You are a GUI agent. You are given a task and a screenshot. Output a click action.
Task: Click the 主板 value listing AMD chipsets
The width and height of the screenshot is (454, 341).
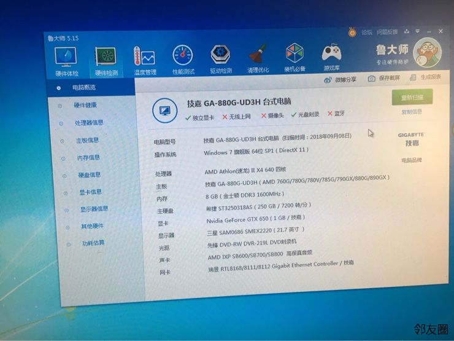point(298,181)
